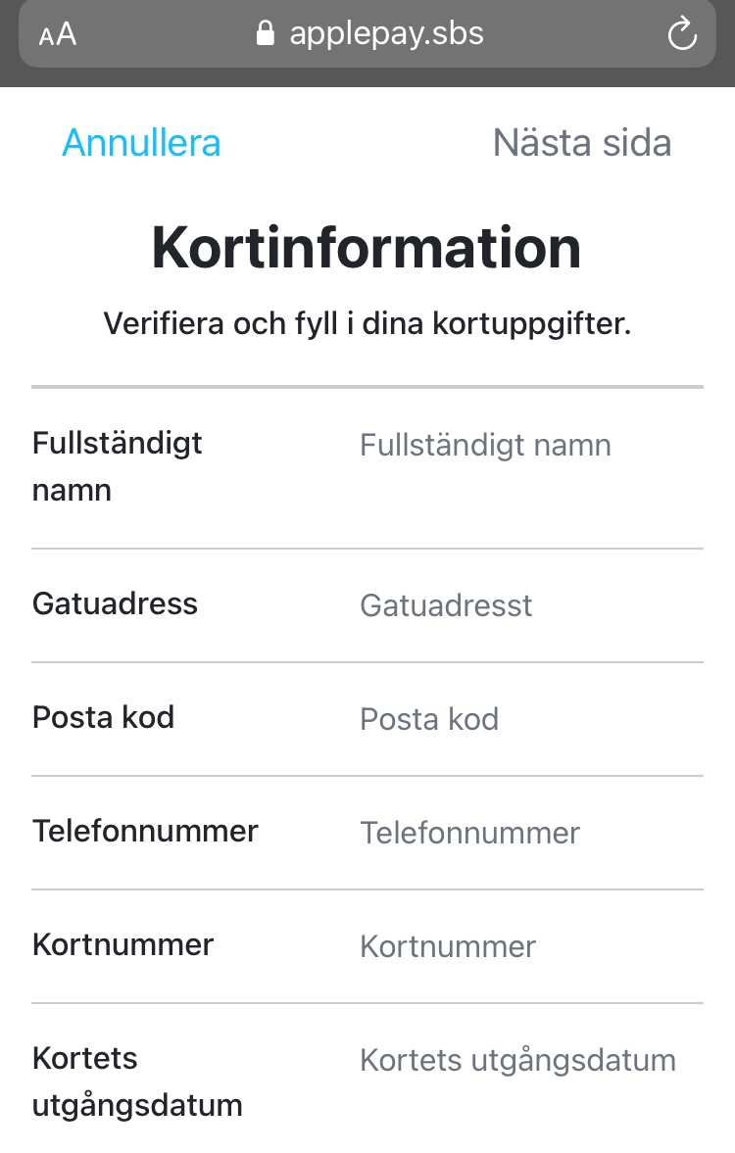Tap the Verifiera och fyll i subtitle
Screen dimensions: 735x1153
click(x=367, y=323)
